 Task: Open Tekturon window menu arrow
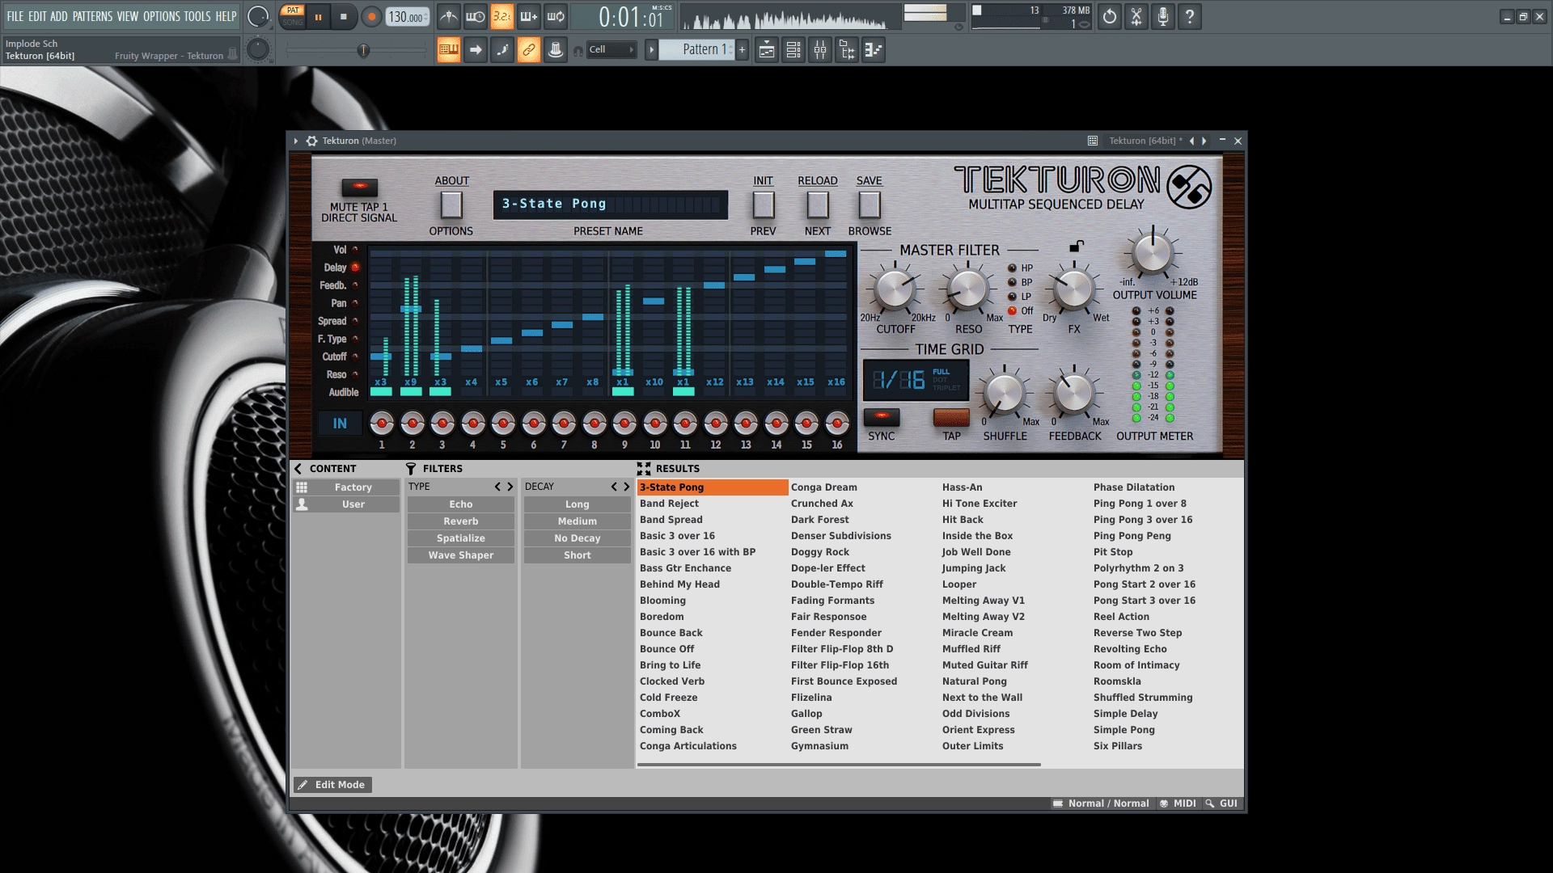[x=296, y=141]
